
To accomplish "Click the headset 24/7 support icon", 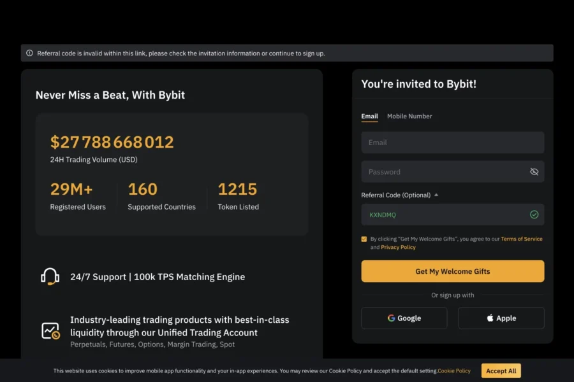I will [x=50, y=276].
